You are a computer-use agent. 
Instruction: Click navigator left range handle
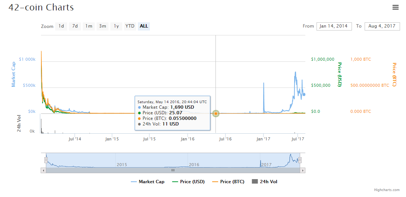click(x=46, y=160)
